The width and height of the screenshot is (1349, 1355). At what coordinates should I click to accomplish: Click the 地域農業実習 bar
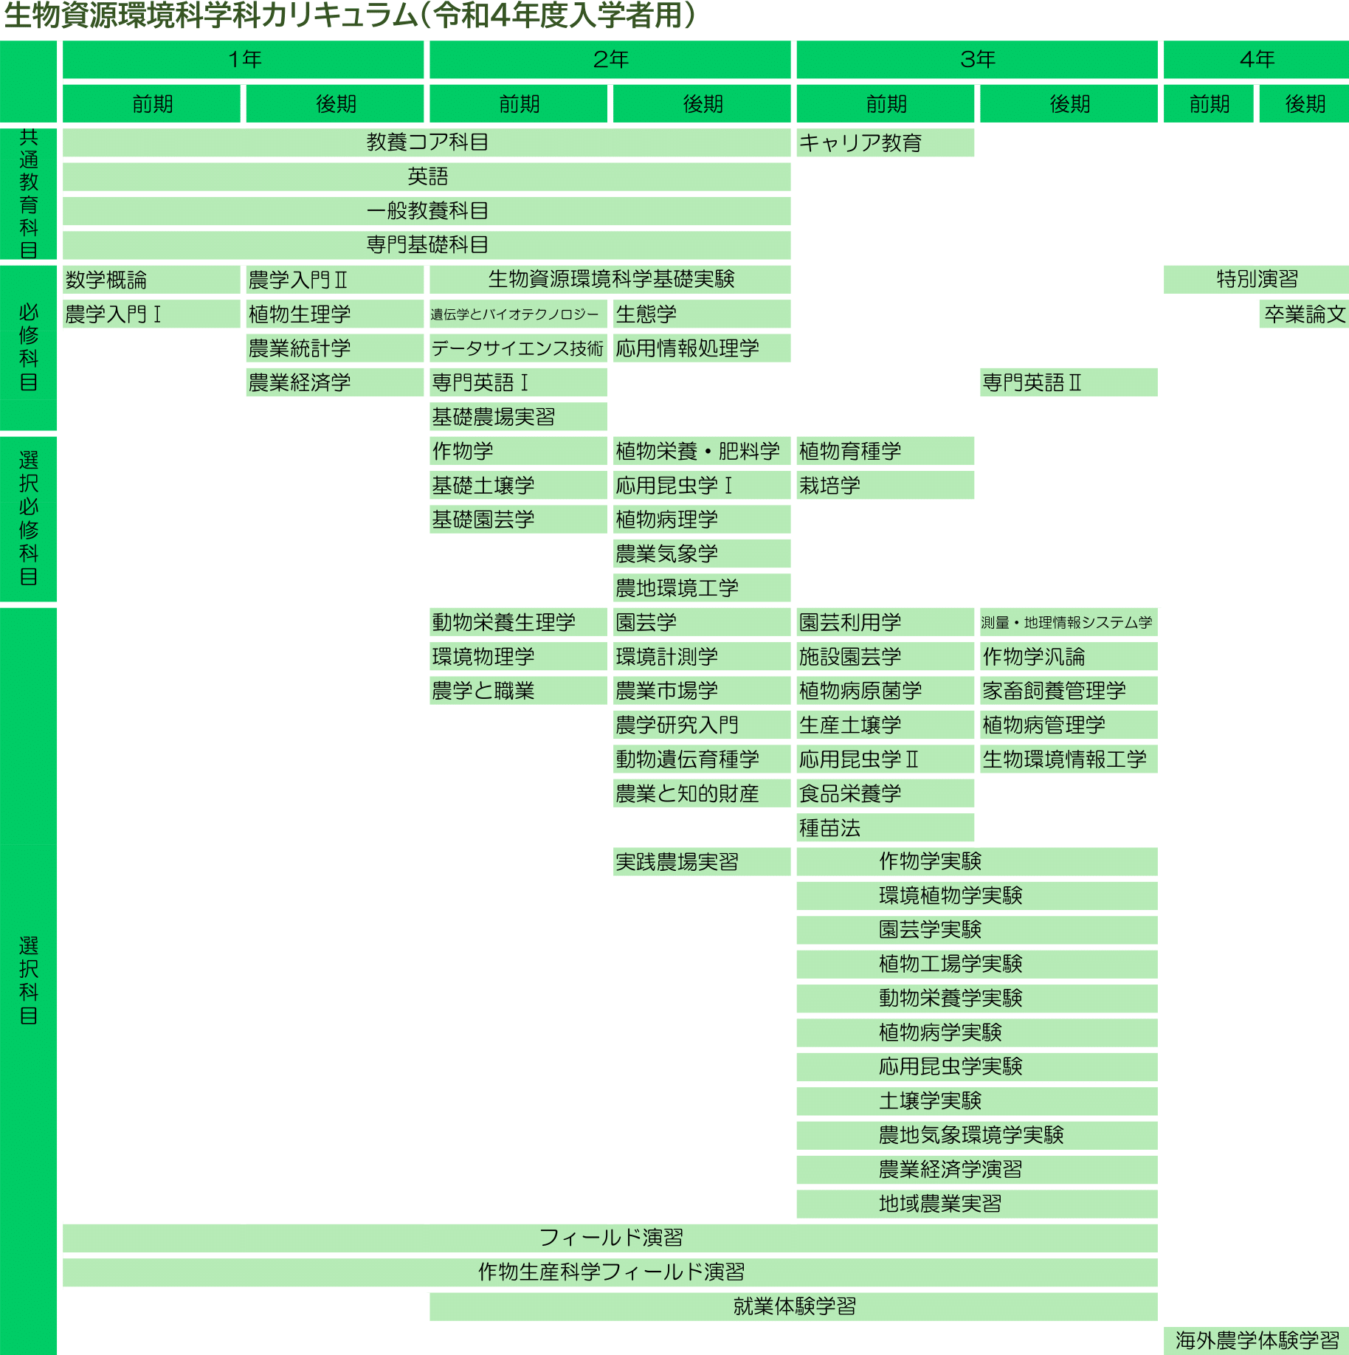point(977,1204)
